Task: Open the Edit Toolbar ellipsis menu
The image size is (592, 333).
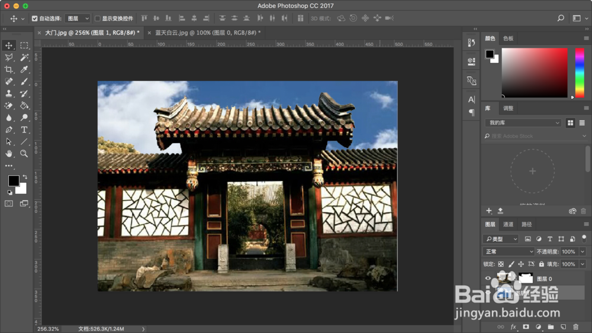Action: pos(9,166)
